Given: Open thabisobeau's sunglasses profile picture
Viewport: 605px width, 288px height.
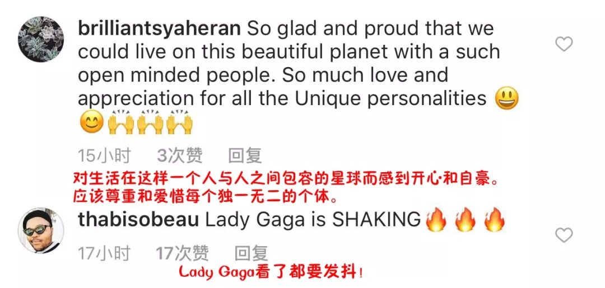Looking at the screenshot, I should 40,230.
